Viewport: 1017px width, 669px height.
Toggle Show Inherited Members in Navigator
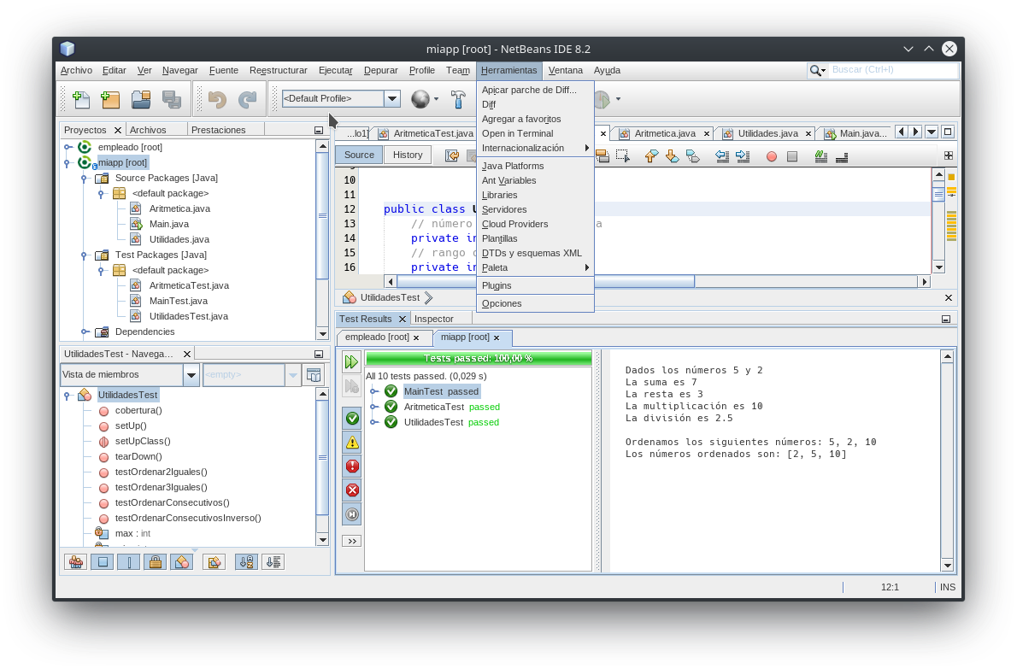[x=76, y=562]
